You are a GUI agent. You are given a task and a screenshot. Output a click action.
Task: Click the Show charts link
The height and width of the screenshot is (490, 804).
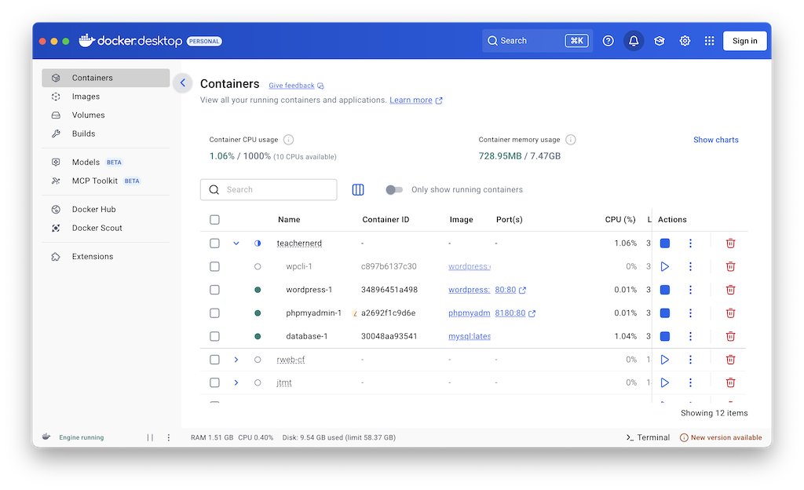point(716,140)
